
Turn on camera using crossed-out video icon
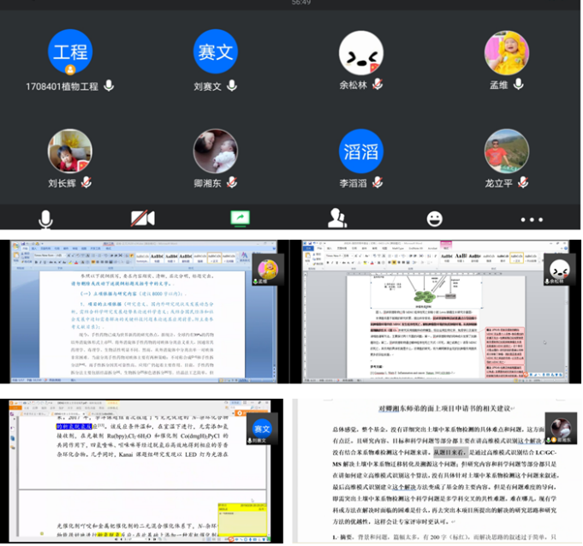[142, 219]
